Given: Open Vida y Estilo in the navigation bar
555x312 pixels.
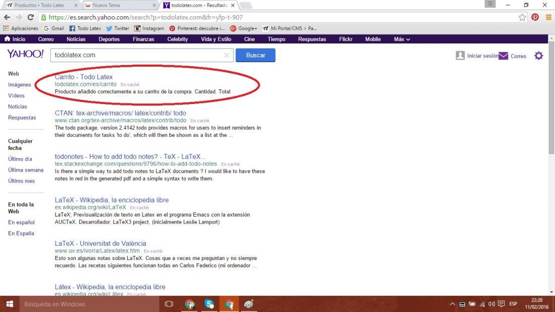Looking at the screenshot, I should click(216, 39).
